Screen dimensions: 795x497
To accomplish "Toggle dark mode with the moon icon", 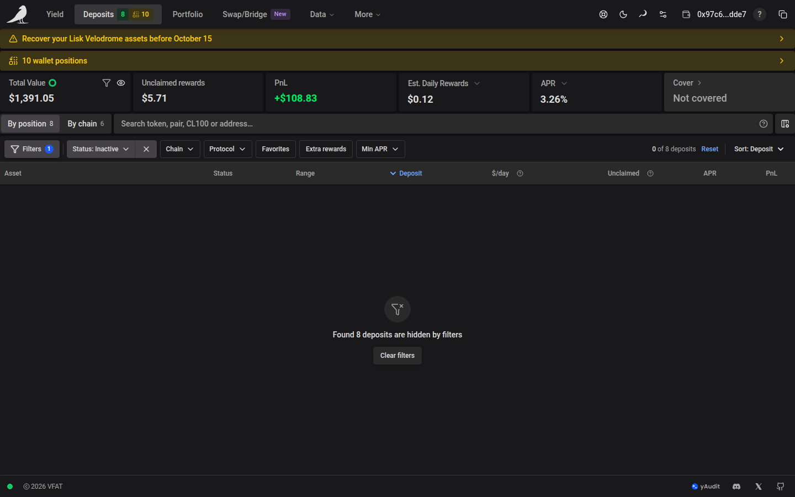I will click(x=623, y=14).
